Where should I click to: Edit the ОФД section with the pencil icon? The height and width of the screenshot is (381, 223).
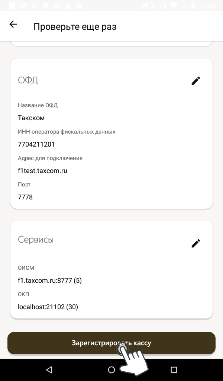[196, 81]
